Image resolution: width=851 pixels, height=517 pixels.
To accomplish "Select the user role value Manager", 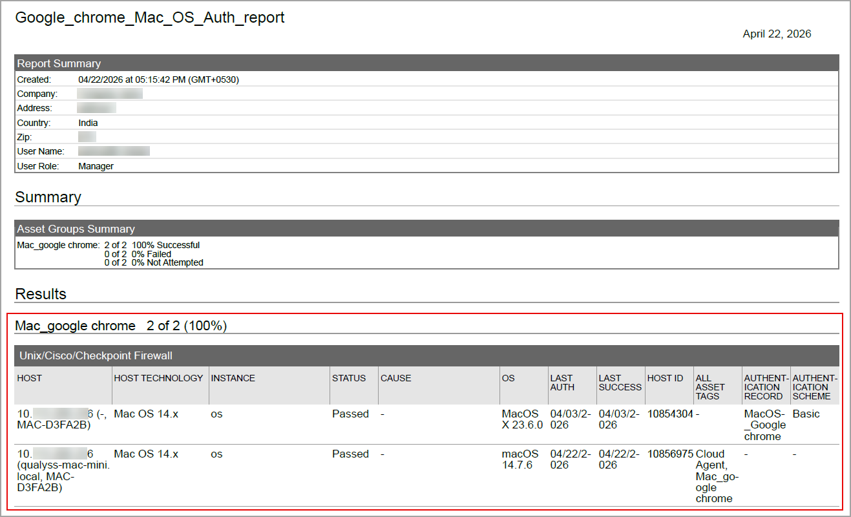I will pos(96,166).
